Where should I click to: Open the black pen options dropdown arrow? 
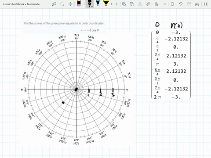click(x=92, y=7)
